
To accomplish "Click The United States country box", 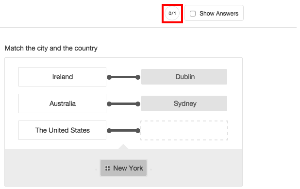I will [x=62, y=130].
